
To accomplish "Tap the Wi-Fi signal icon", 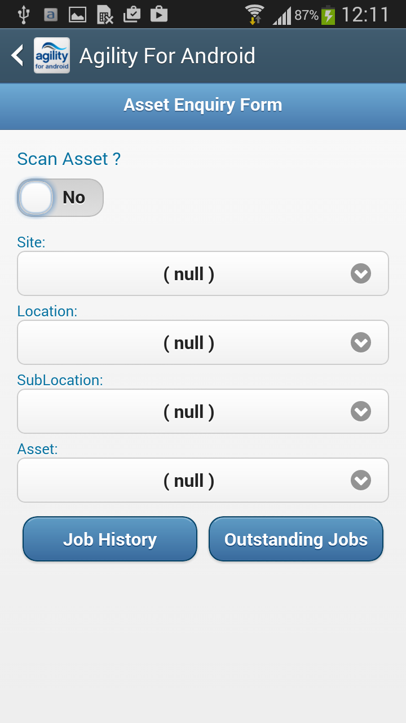I will point(254,14).
